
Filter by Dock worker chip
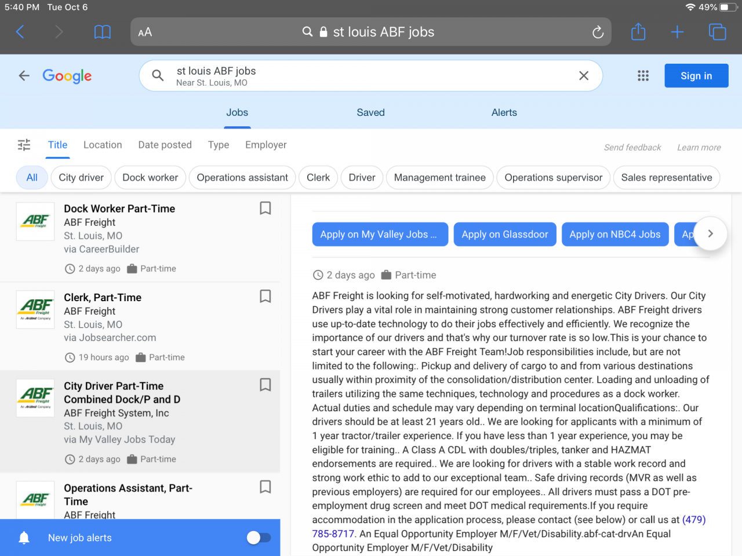click(150, 177)
